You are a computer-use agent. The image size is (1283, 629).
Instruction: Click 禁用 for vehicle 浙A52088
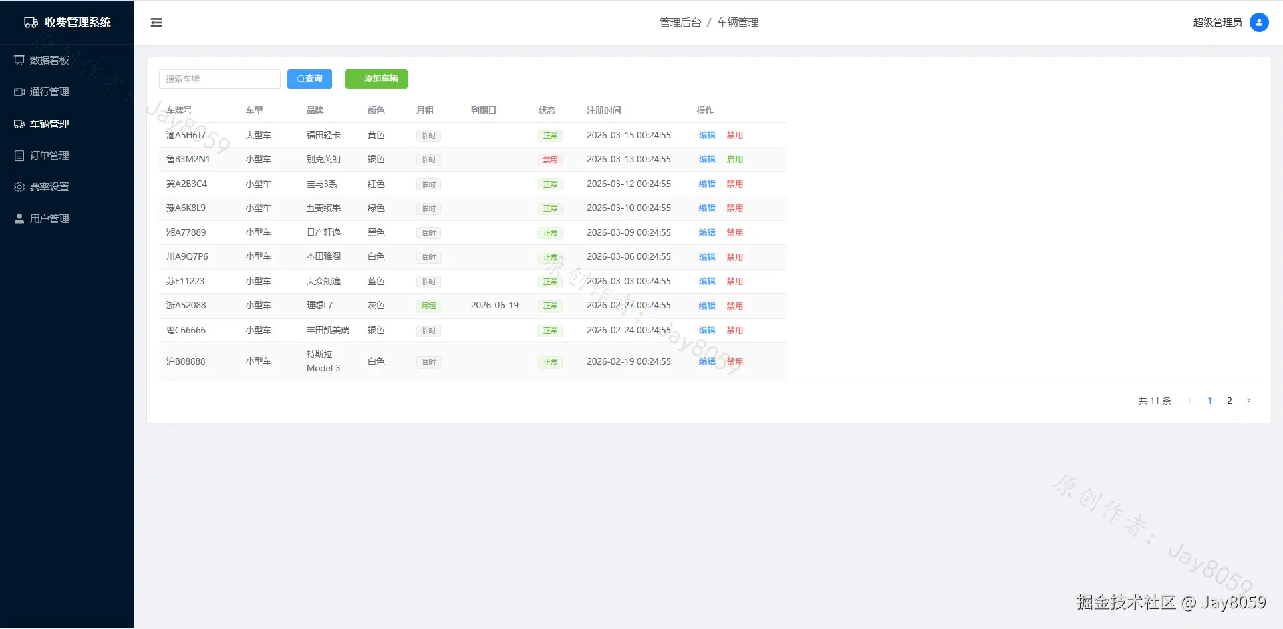735,306
